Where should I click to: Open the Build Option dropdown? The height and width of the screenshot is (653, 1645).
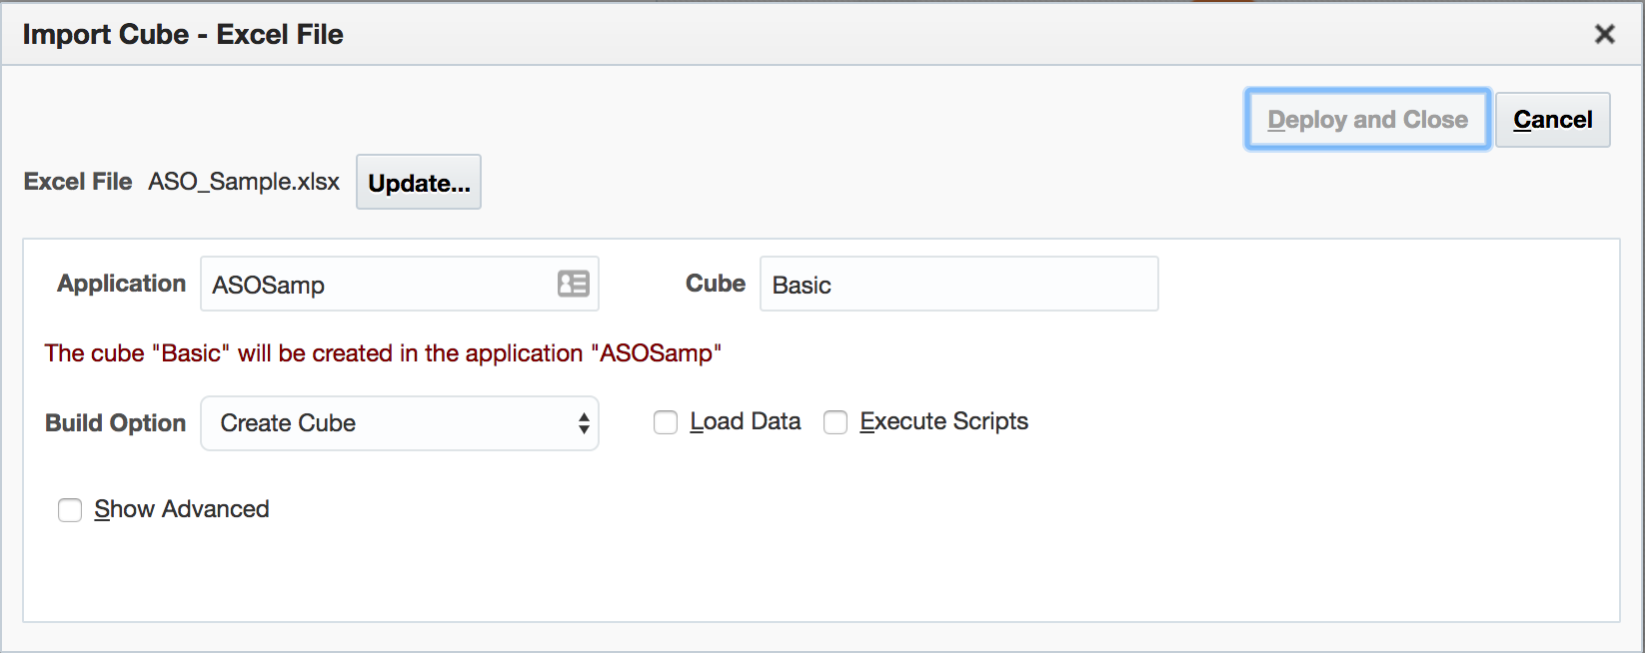click(x=399, y=423)
